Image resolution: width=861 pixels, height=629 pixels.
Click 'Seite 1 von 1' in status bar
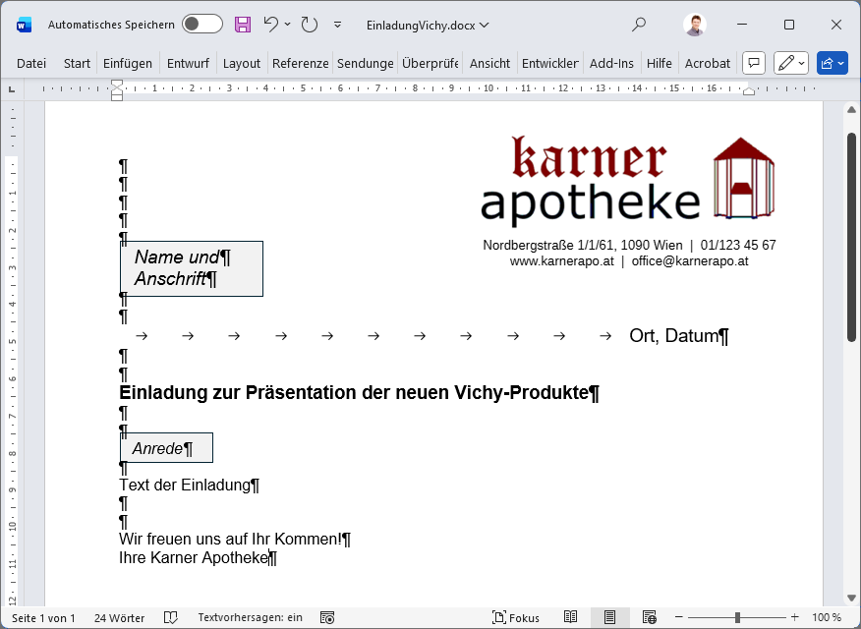pos(43,617)
